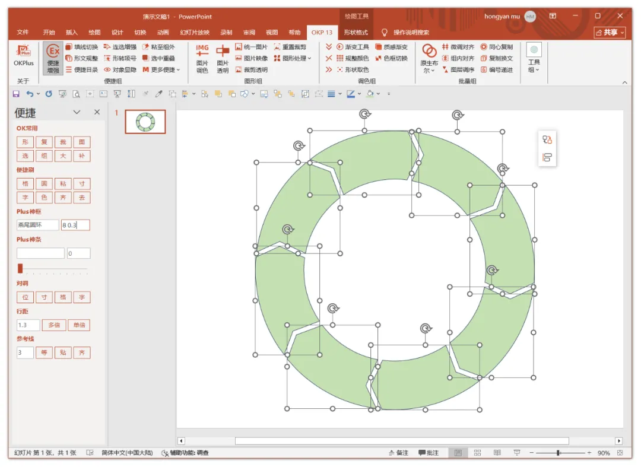Click the 裁 button under OK常用
641x467 pixels.
click(x=63, y=142)
